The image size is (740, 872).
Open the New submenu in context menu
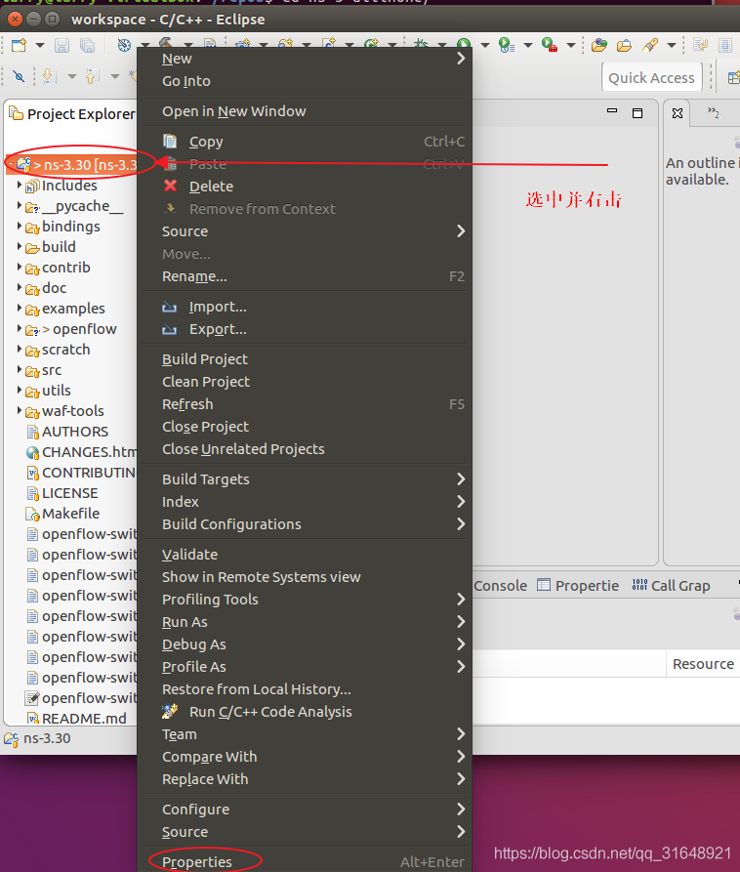[x=305, y=59]
